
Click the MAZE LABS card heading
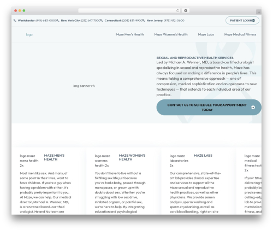tap(203, 156)
